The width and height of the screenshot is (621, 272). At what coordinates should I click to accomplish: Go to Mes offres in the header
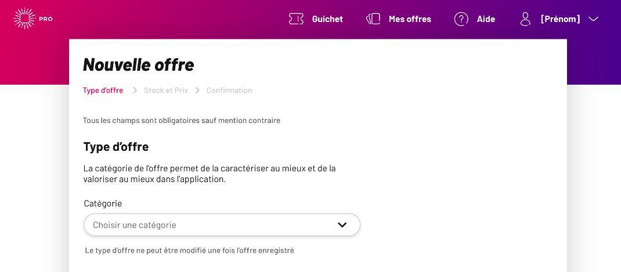410,19
